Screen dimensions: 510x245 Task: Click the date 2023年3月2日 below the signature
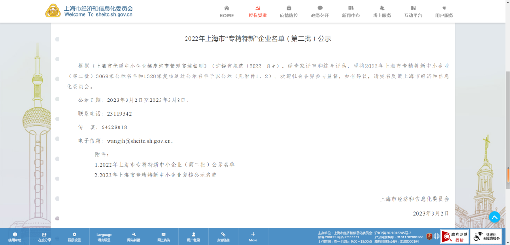coord(431,213)
